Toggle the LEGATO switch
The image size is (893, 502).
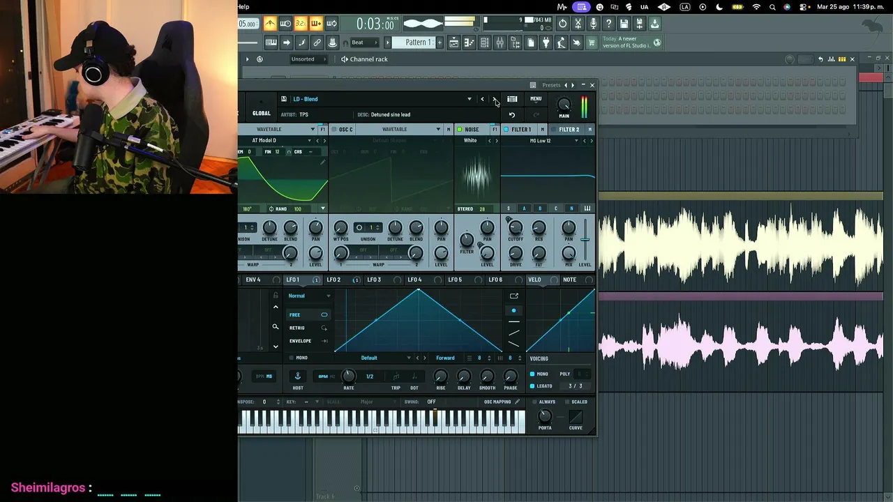[x=532, y=386]
